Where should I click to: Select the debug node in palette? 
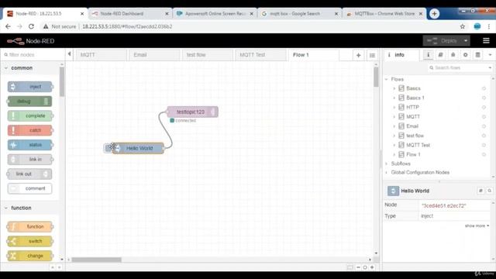(x=29, y=102)
